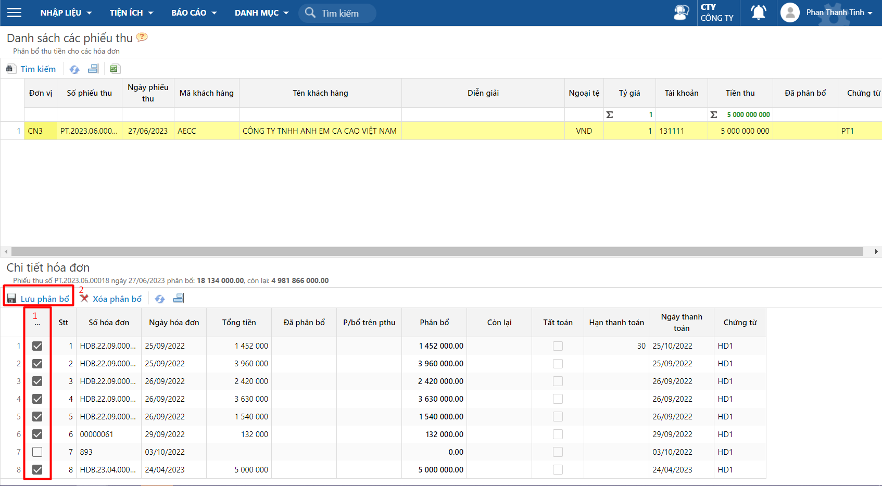Click the customer support headset icon
Viewport: 882px width, 486px height.
tap(681, 12)
